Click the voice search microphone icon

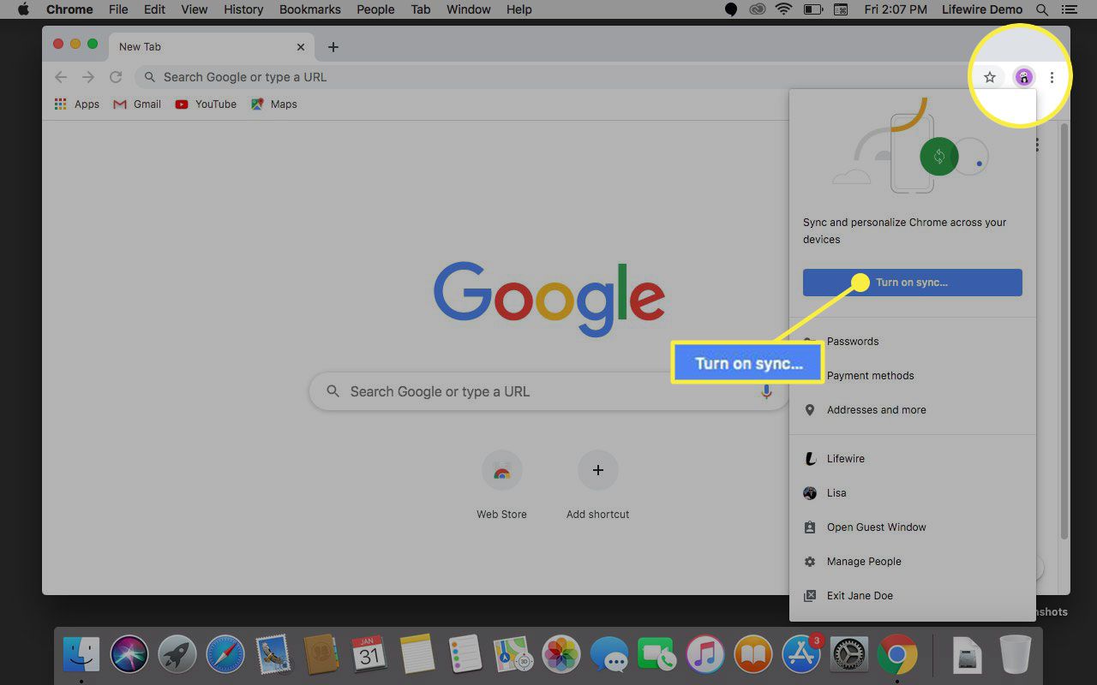[766, 391]
